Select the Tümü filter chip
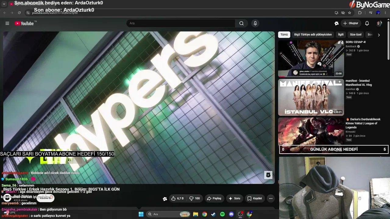Screen dimensions: 390x219 284,35
